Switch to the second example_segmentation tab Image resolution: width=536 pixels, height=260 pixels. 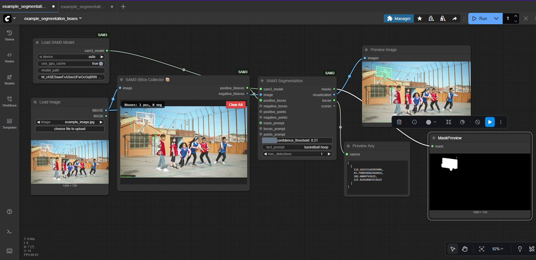pyautogui.click(x=83, y=6)
